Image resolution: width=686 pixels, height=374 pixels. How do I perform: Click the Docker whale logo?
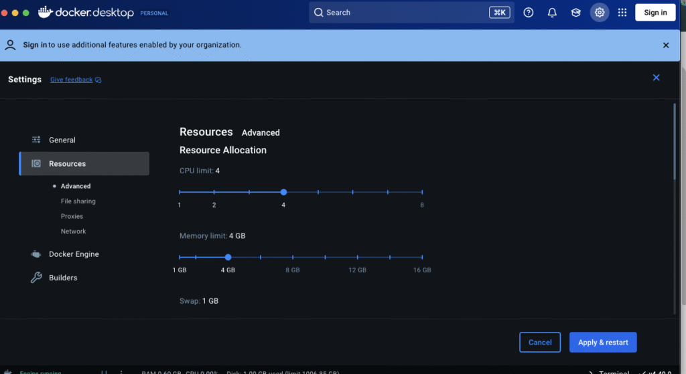pyautogui.click(x=46, y=13)
